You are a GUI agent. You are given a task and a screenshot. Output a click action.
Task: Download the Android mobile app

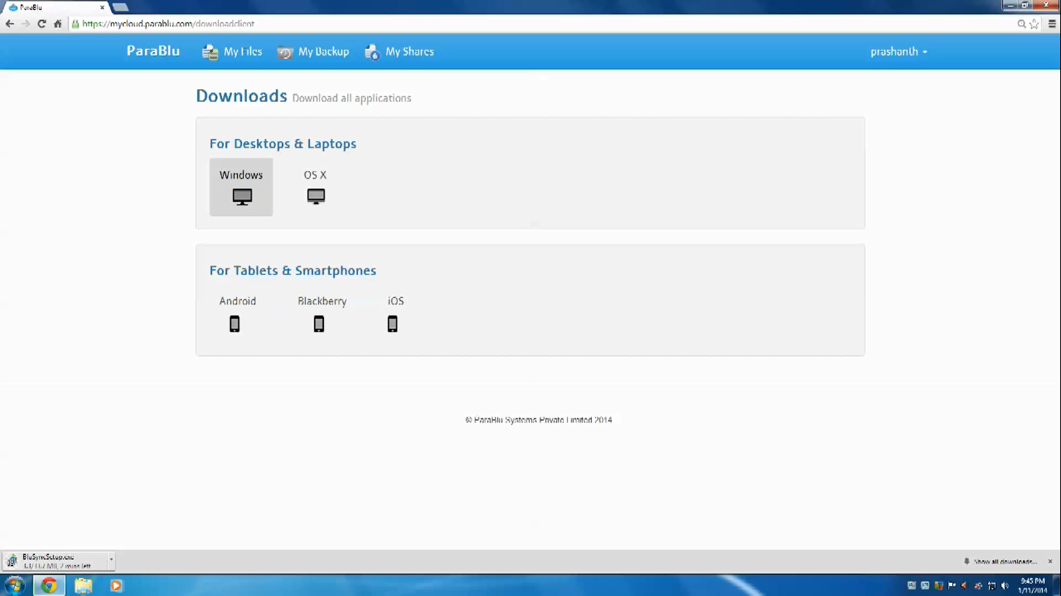[x=237, y=314]
